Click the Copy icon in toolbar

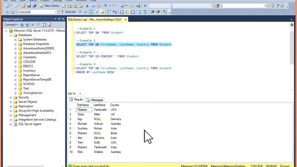pyautogui.click(x=93, y=6)
